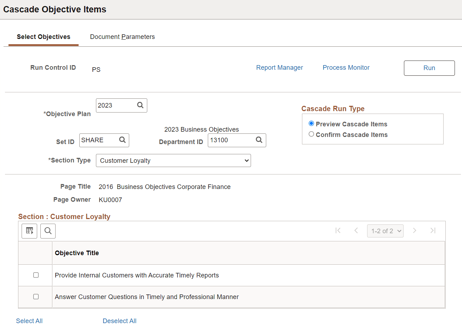This screenshot has width=462, height=327.
Task: Go to the next page of rows
Action: (415, 231)
